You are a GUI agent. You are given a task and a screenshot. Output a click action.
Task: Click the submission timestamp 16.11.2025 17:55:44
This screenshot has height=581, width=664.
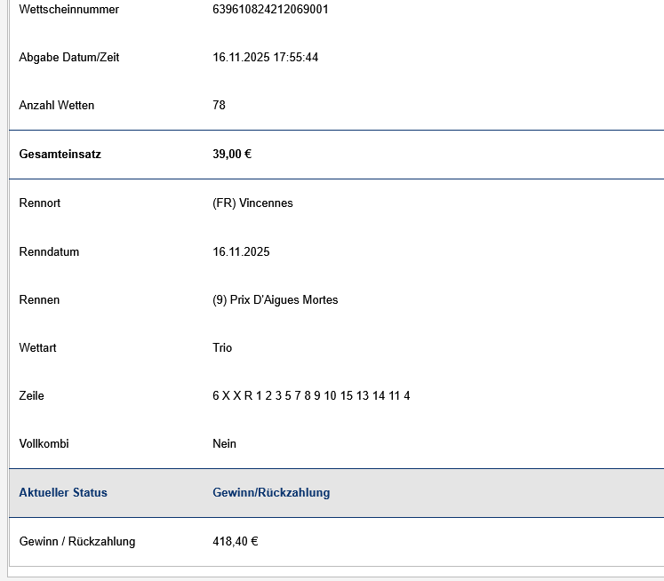[265, 58]
